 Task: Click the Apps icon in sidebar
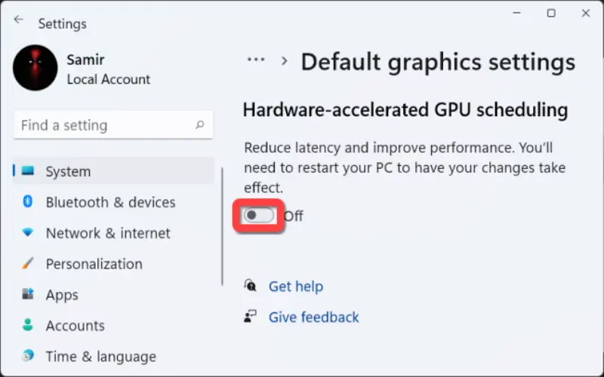27,294
